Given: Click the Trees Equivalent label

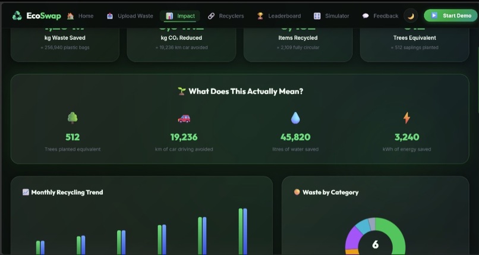Looking at the screenshot, I should [415, 38].
